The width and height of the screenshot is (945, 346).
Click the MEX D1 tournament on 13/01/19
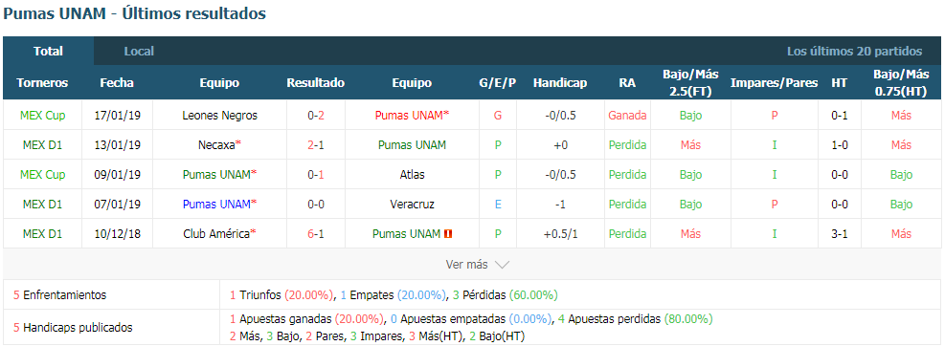click(x=42, y=144)
